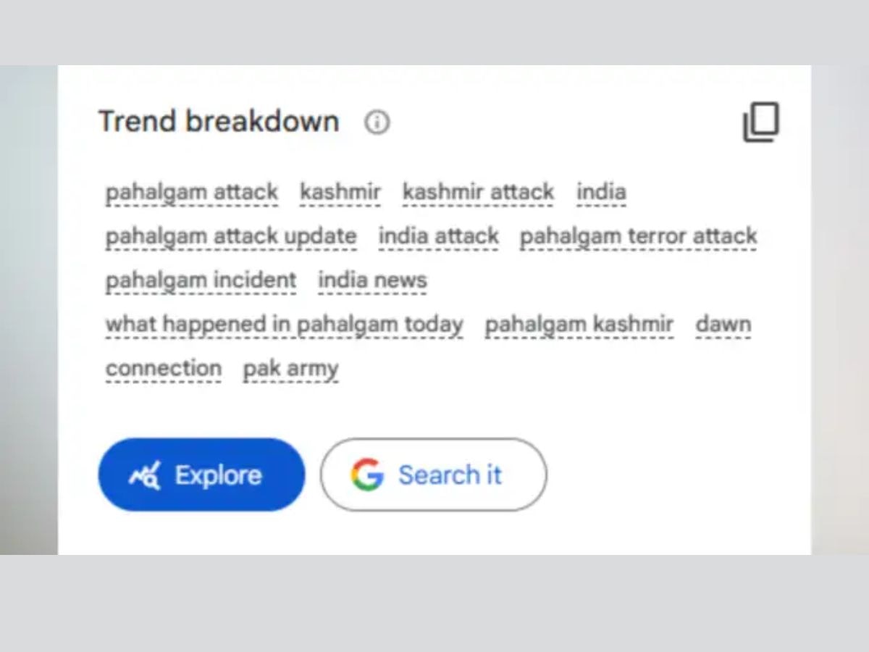Screen dimensions: 869x652
Task: Click the Search it button
Action: coord(434,475)
